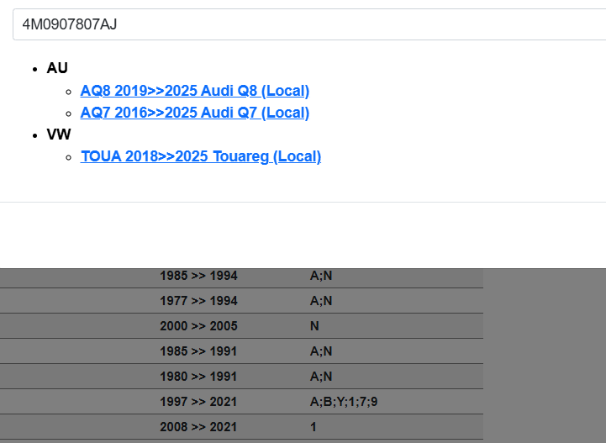The image size is (606, 443).
Task: Select A;N code in the 1985 >> 1991 row
Action: pyautogui.click(x=321, y=351)
